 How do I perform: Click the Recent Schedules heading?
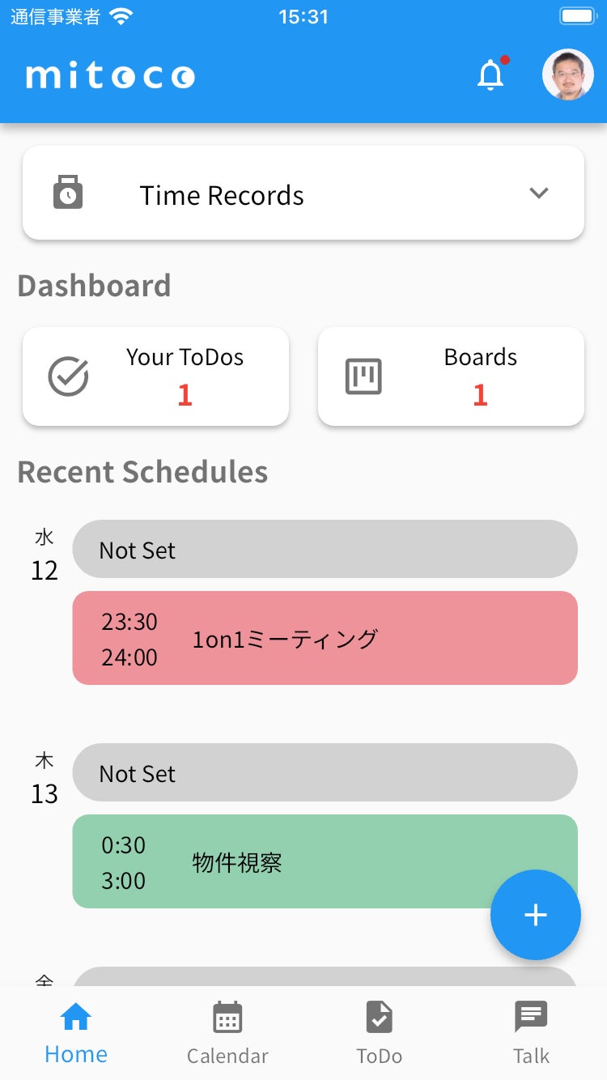[x=142, y=472]
